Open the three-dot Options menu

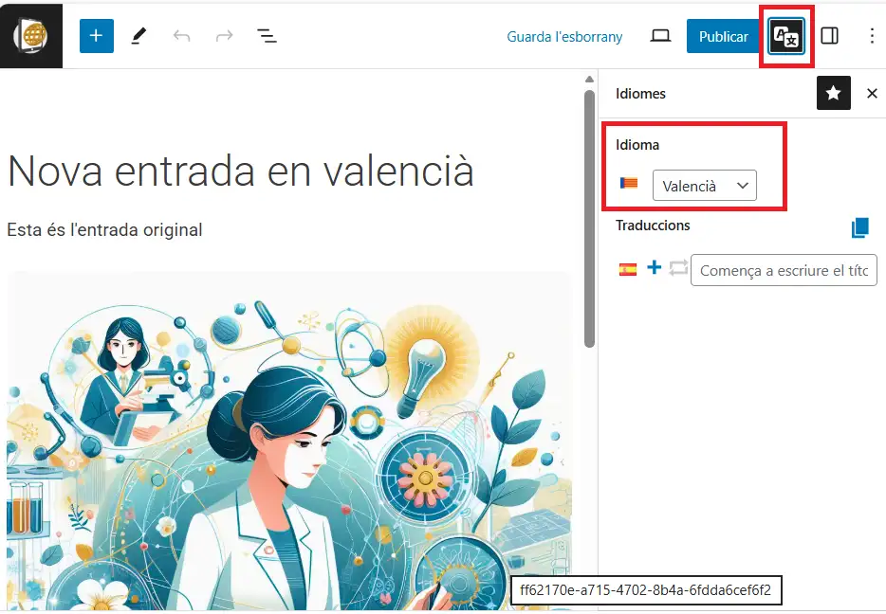pos(872,36)
